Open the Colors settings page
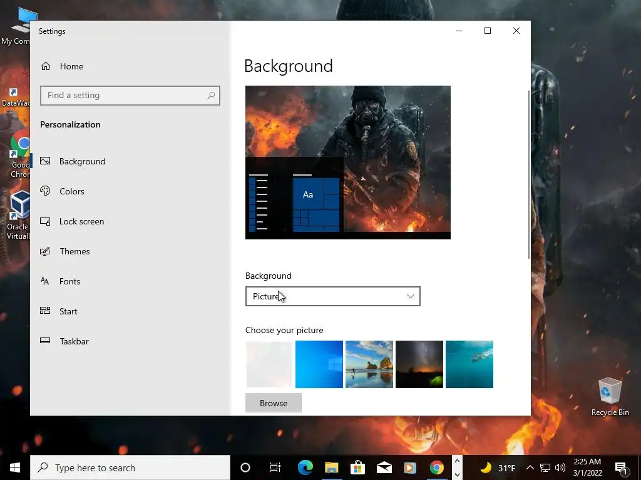This screenshot has width=641, height=480. [130, 191]
